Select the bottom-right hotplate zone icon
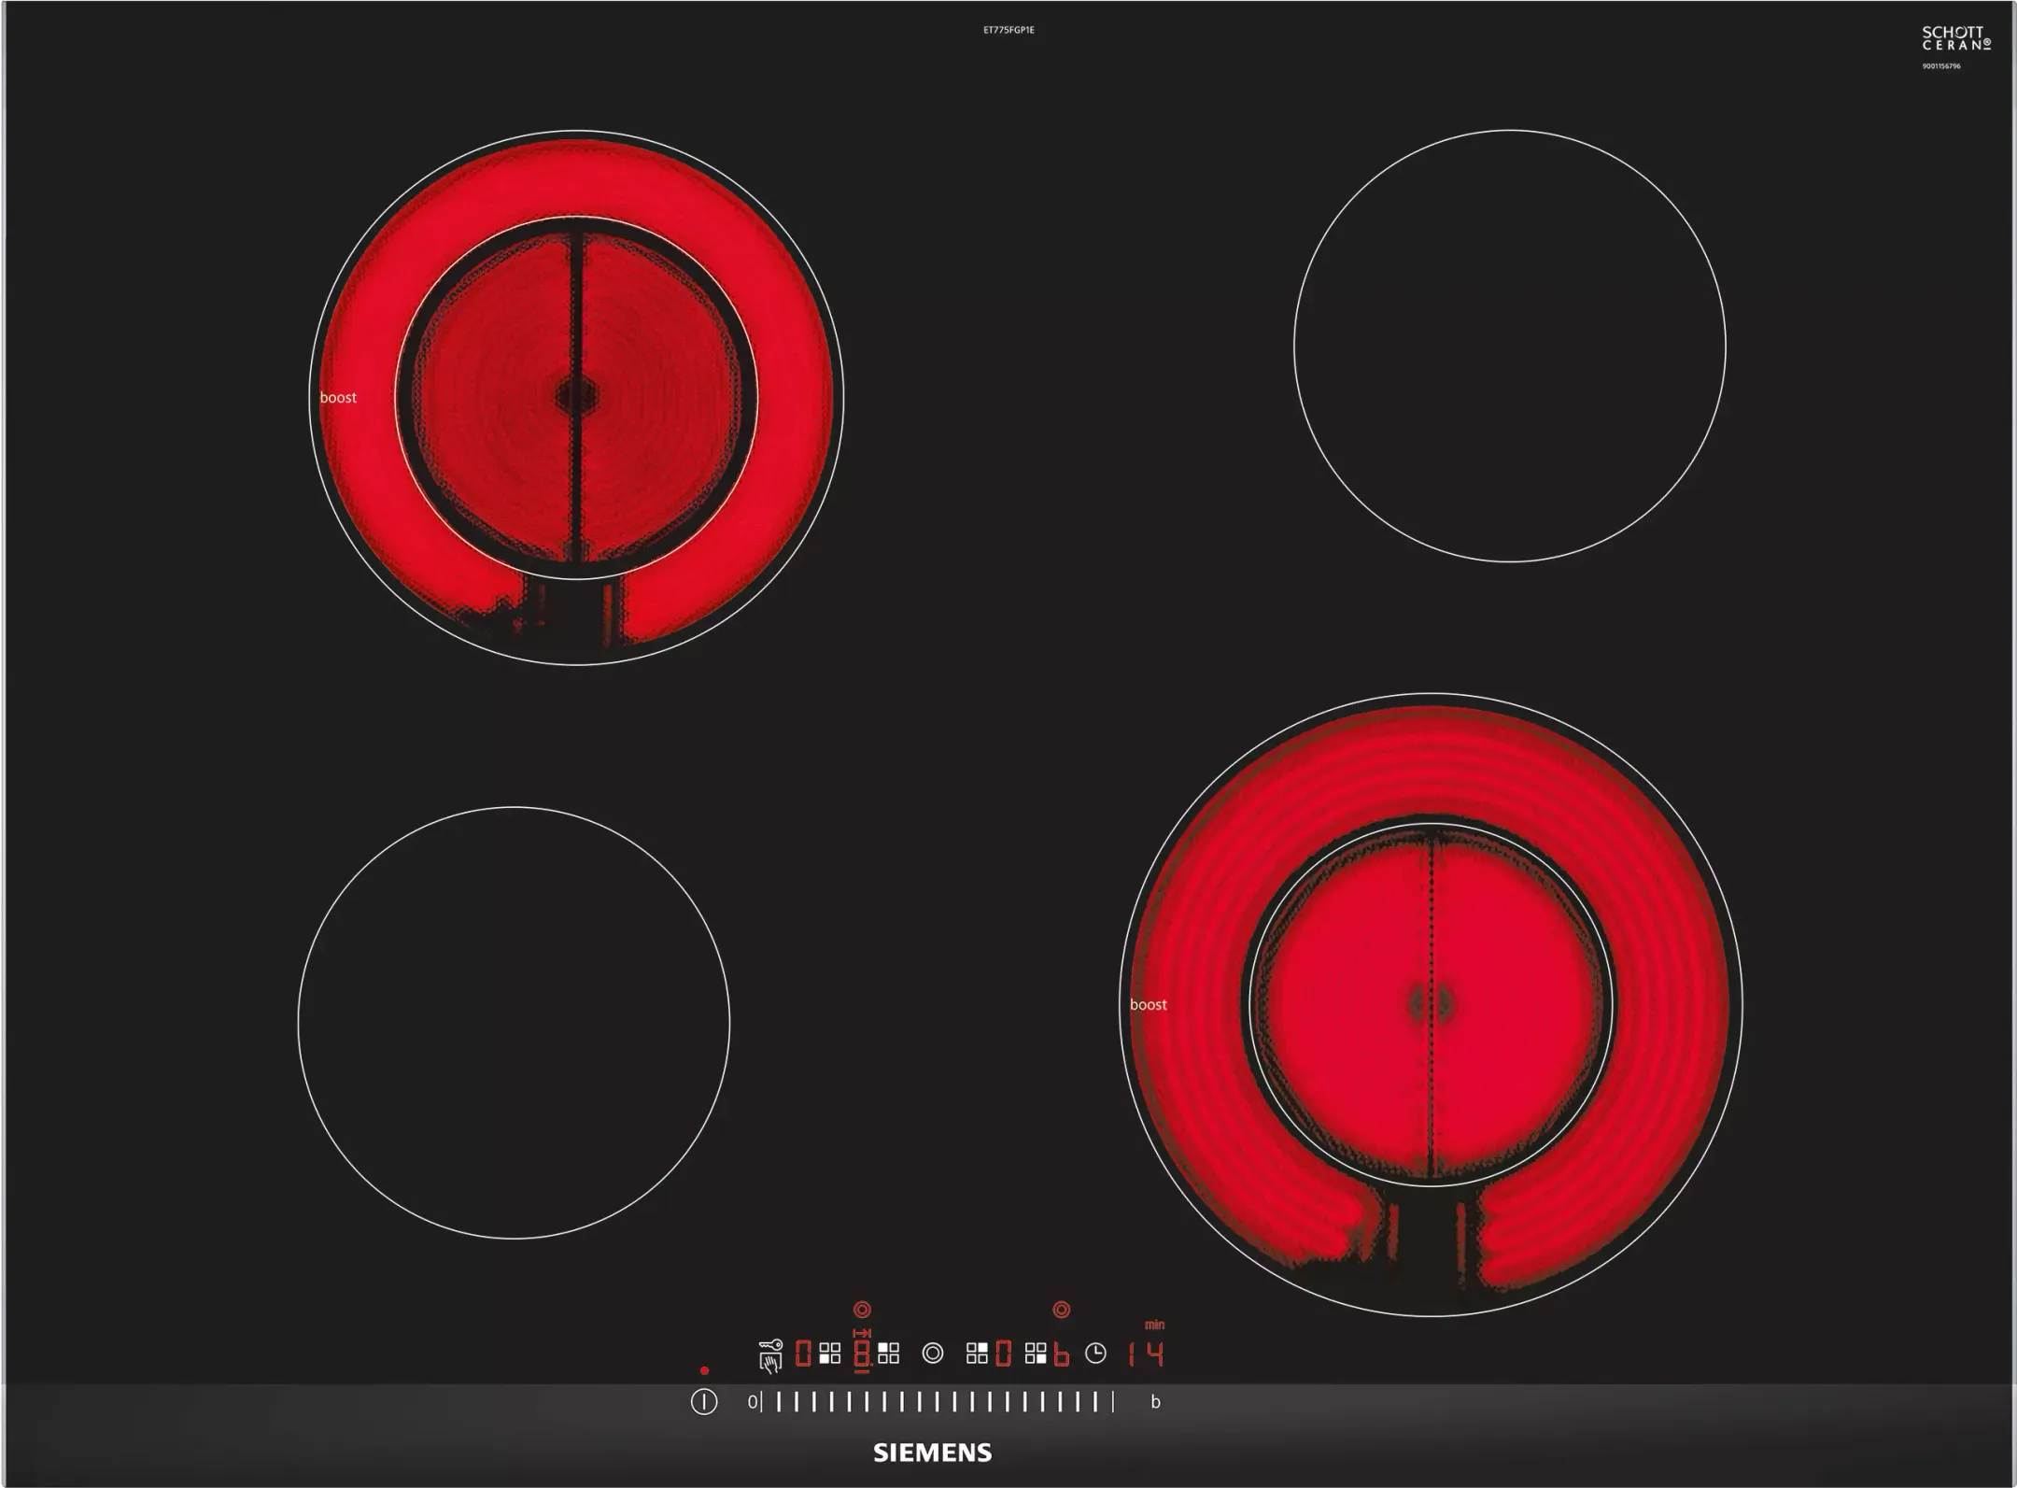Image resolution: width=2017 pixels, height=1488 pixels. click(1036, 1353)
